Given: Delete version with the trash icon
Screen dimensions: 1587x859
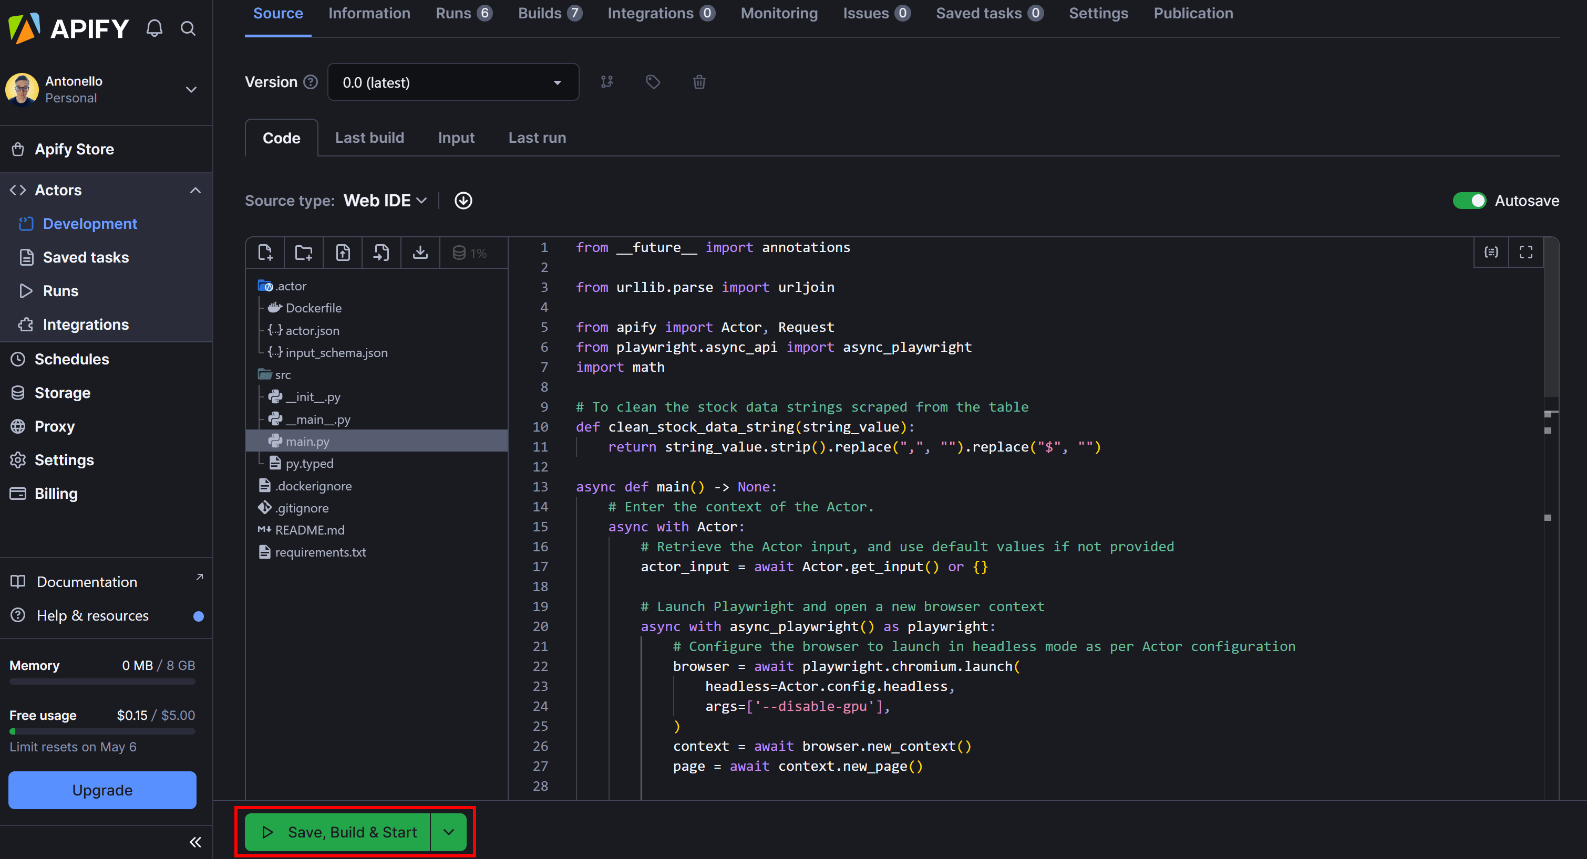Looking at the screenshot, I should (698, 82).
